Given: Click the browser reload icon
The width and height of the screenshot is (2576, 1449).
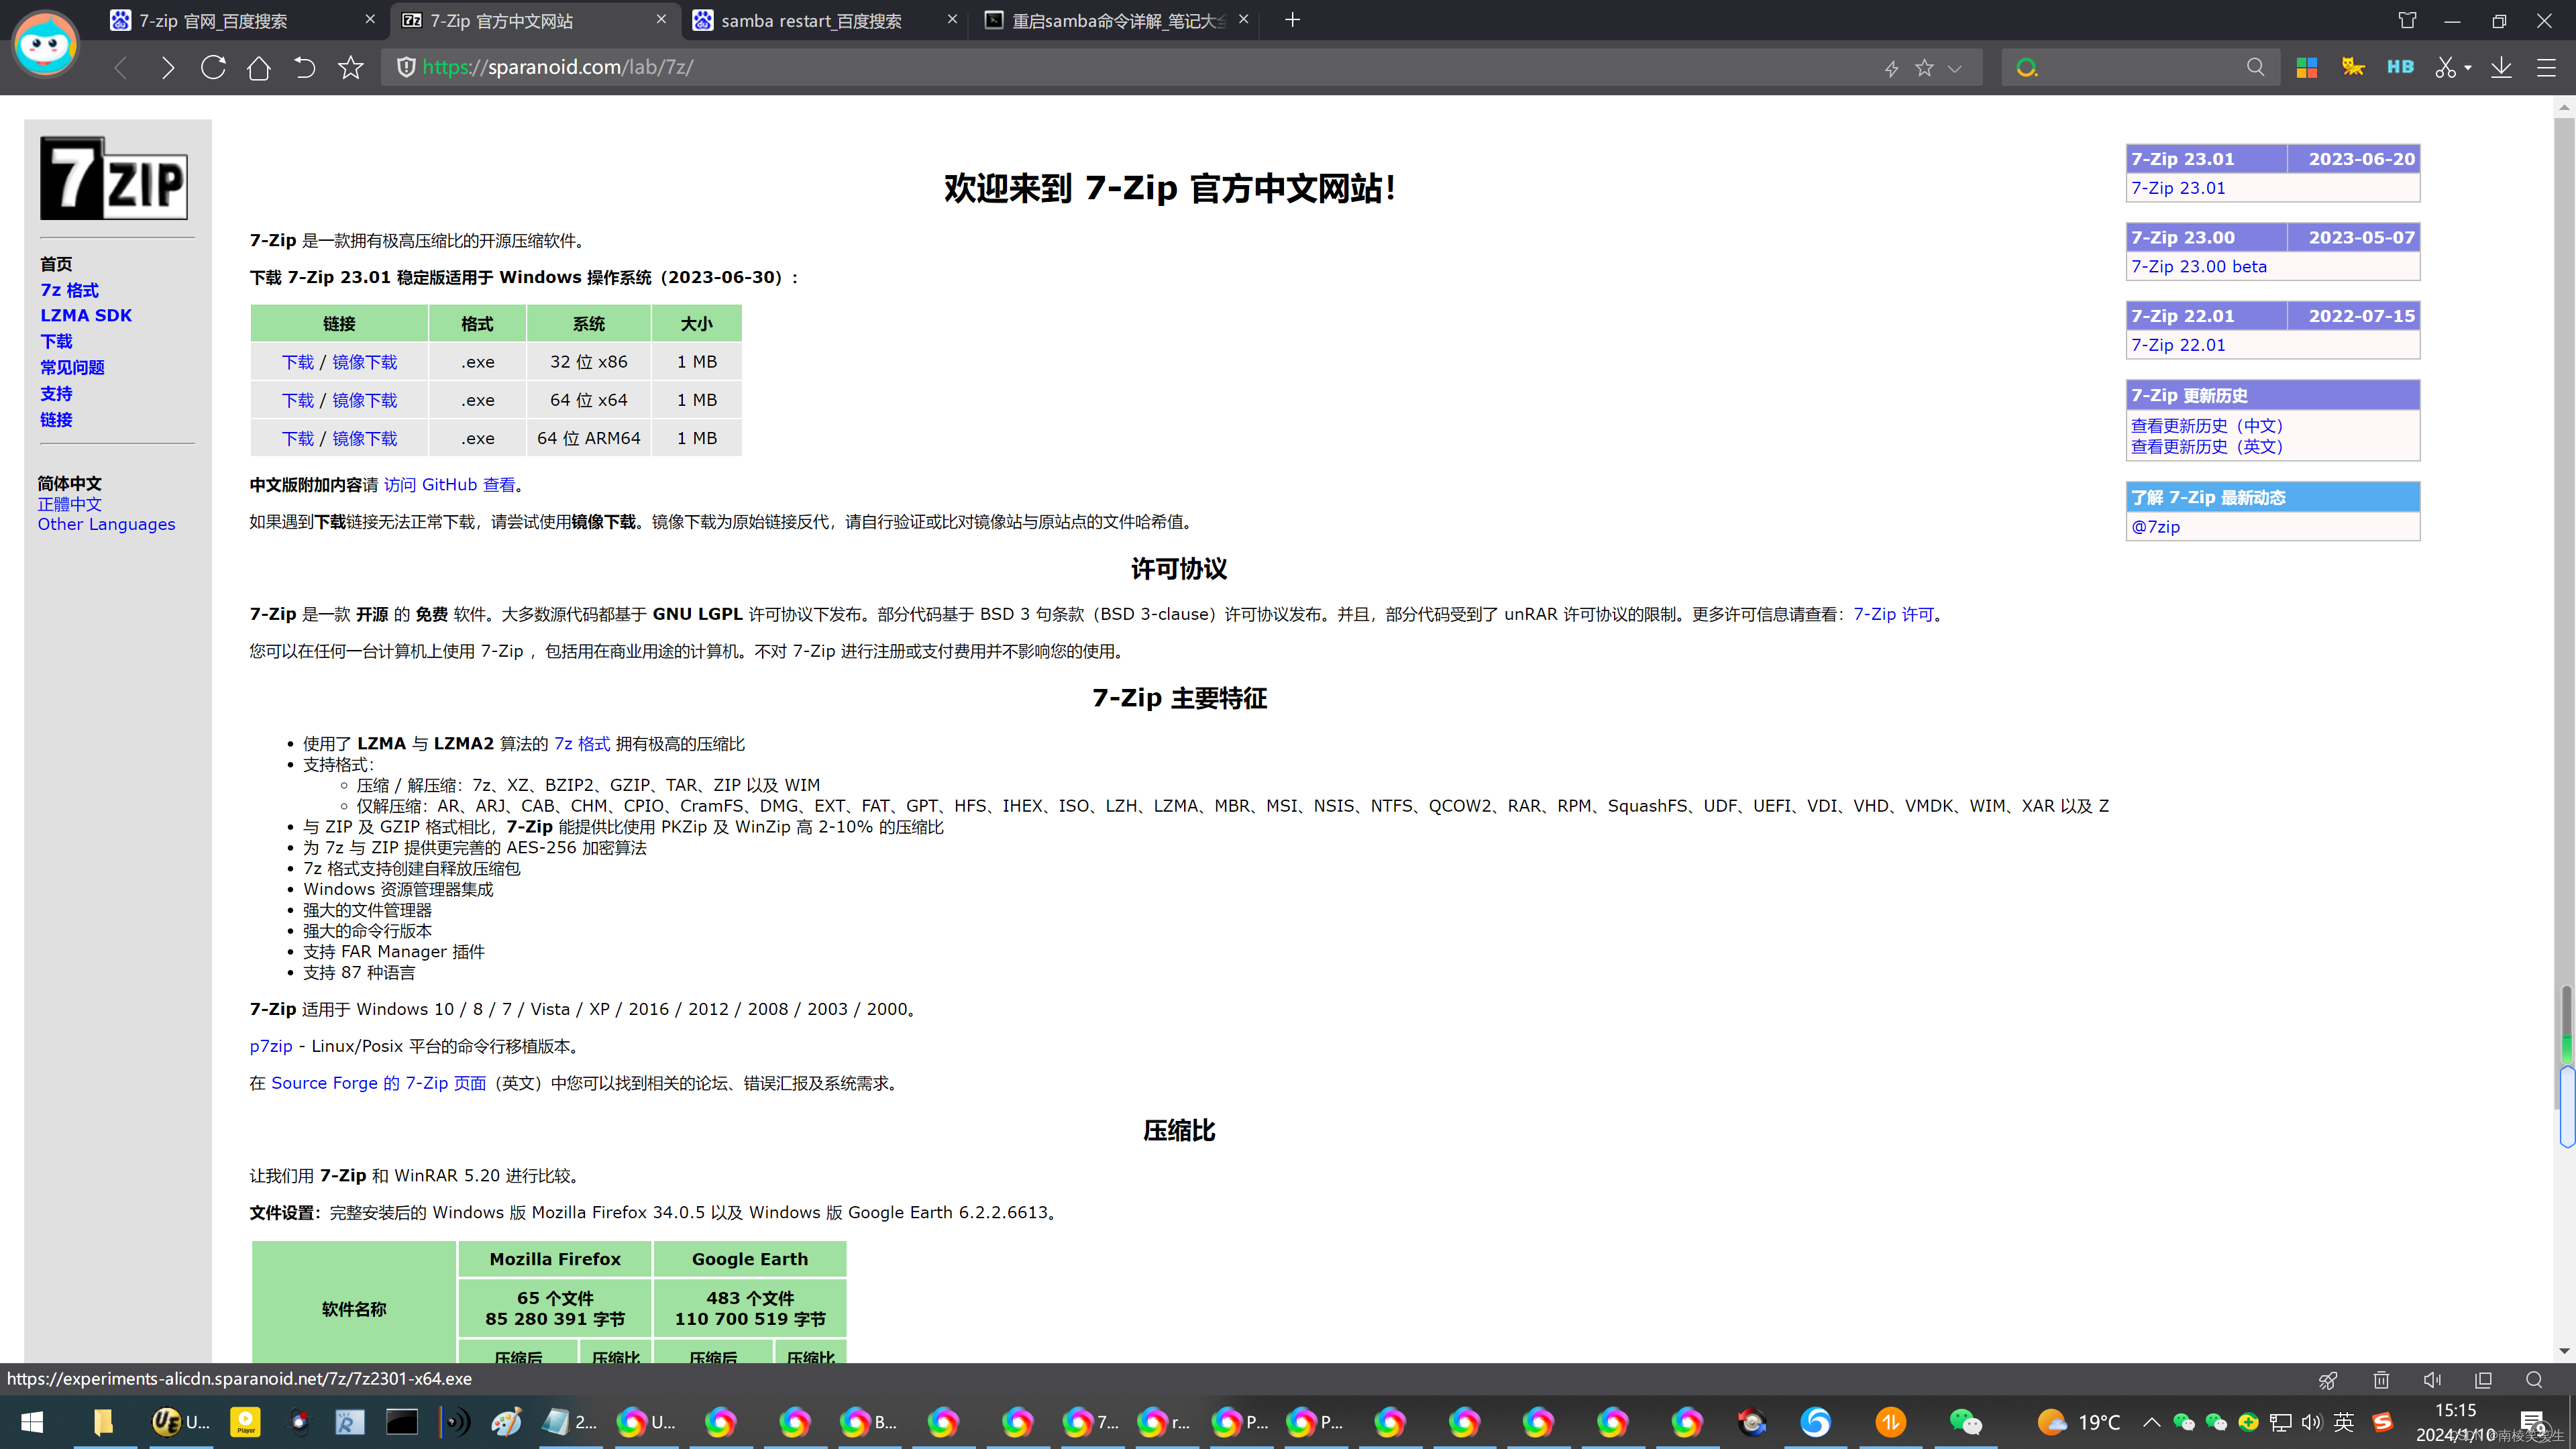Looking at the screenshot, I should (x=213, y=67).
